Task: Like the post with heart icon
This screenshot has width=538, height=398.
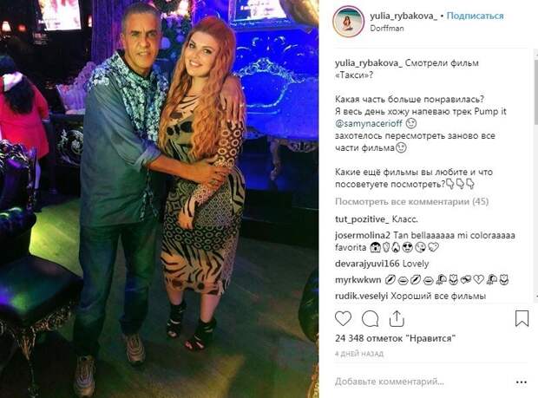Action: coord(343,319)
